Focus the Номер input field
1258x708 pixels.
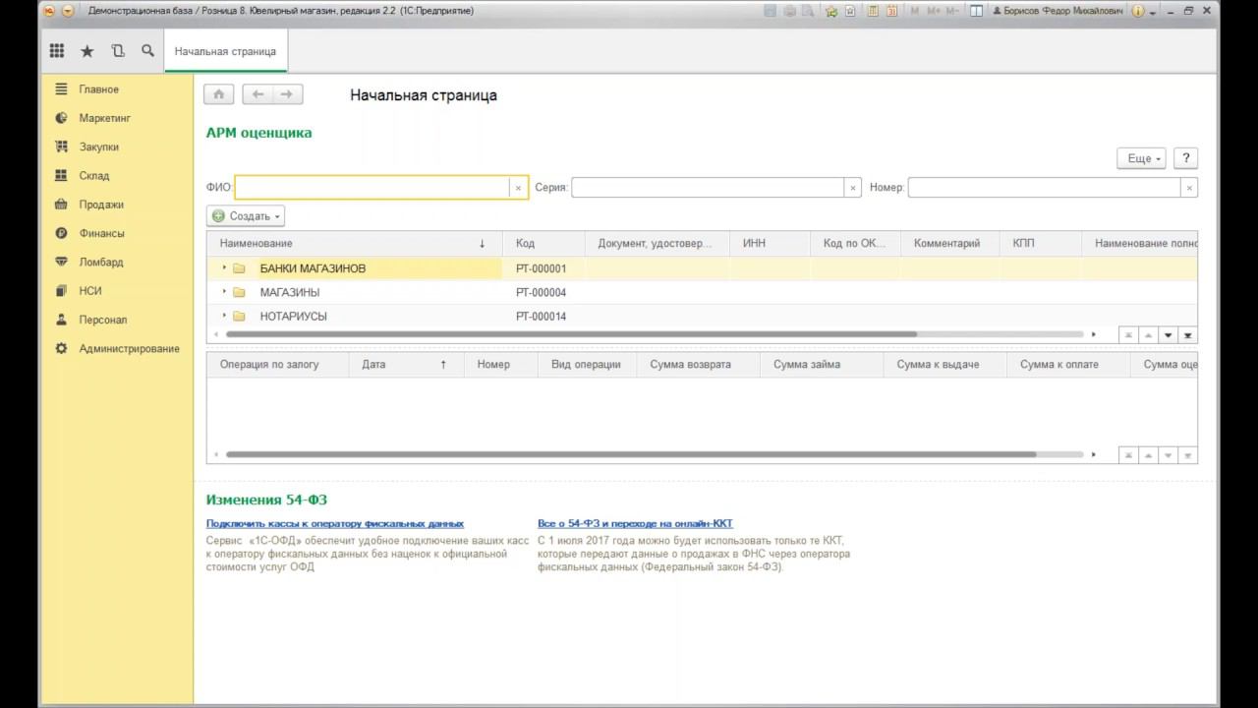pyautogui.click(x=1044, y=188)
